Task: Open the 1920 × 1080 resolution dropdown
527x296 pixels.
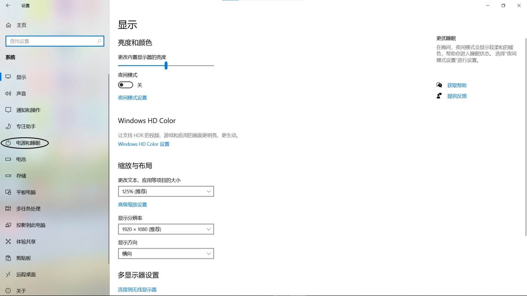Action: pos(166,229)
